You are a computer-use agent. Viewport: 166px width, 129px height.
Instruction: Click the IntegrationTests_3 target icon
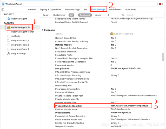tap(9, 49)
